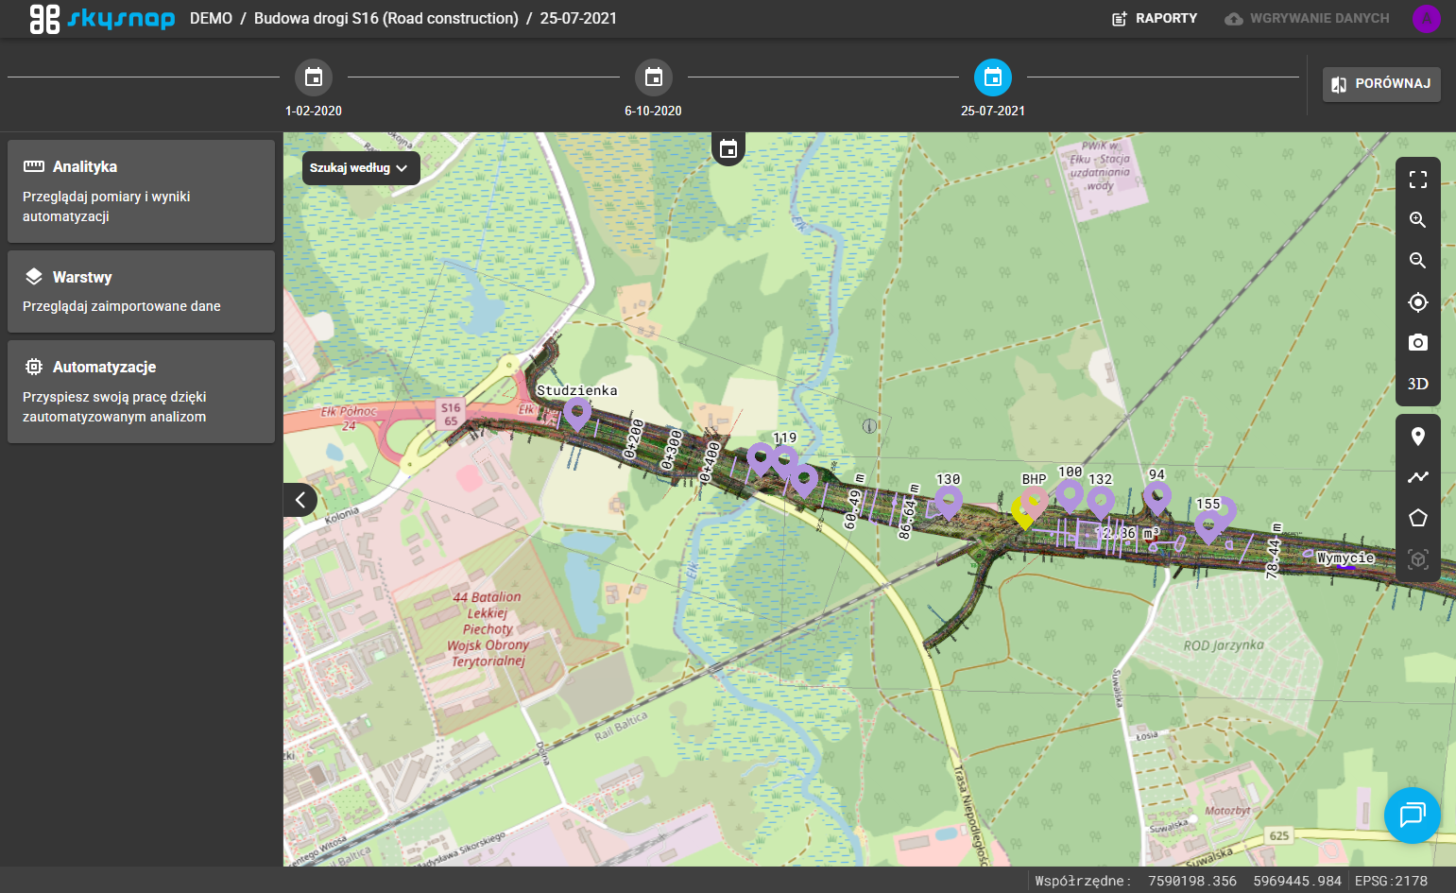Viewport: 1456px width, 893px height.
Task: Select the polygon area tool
Action: [1417, 518]
